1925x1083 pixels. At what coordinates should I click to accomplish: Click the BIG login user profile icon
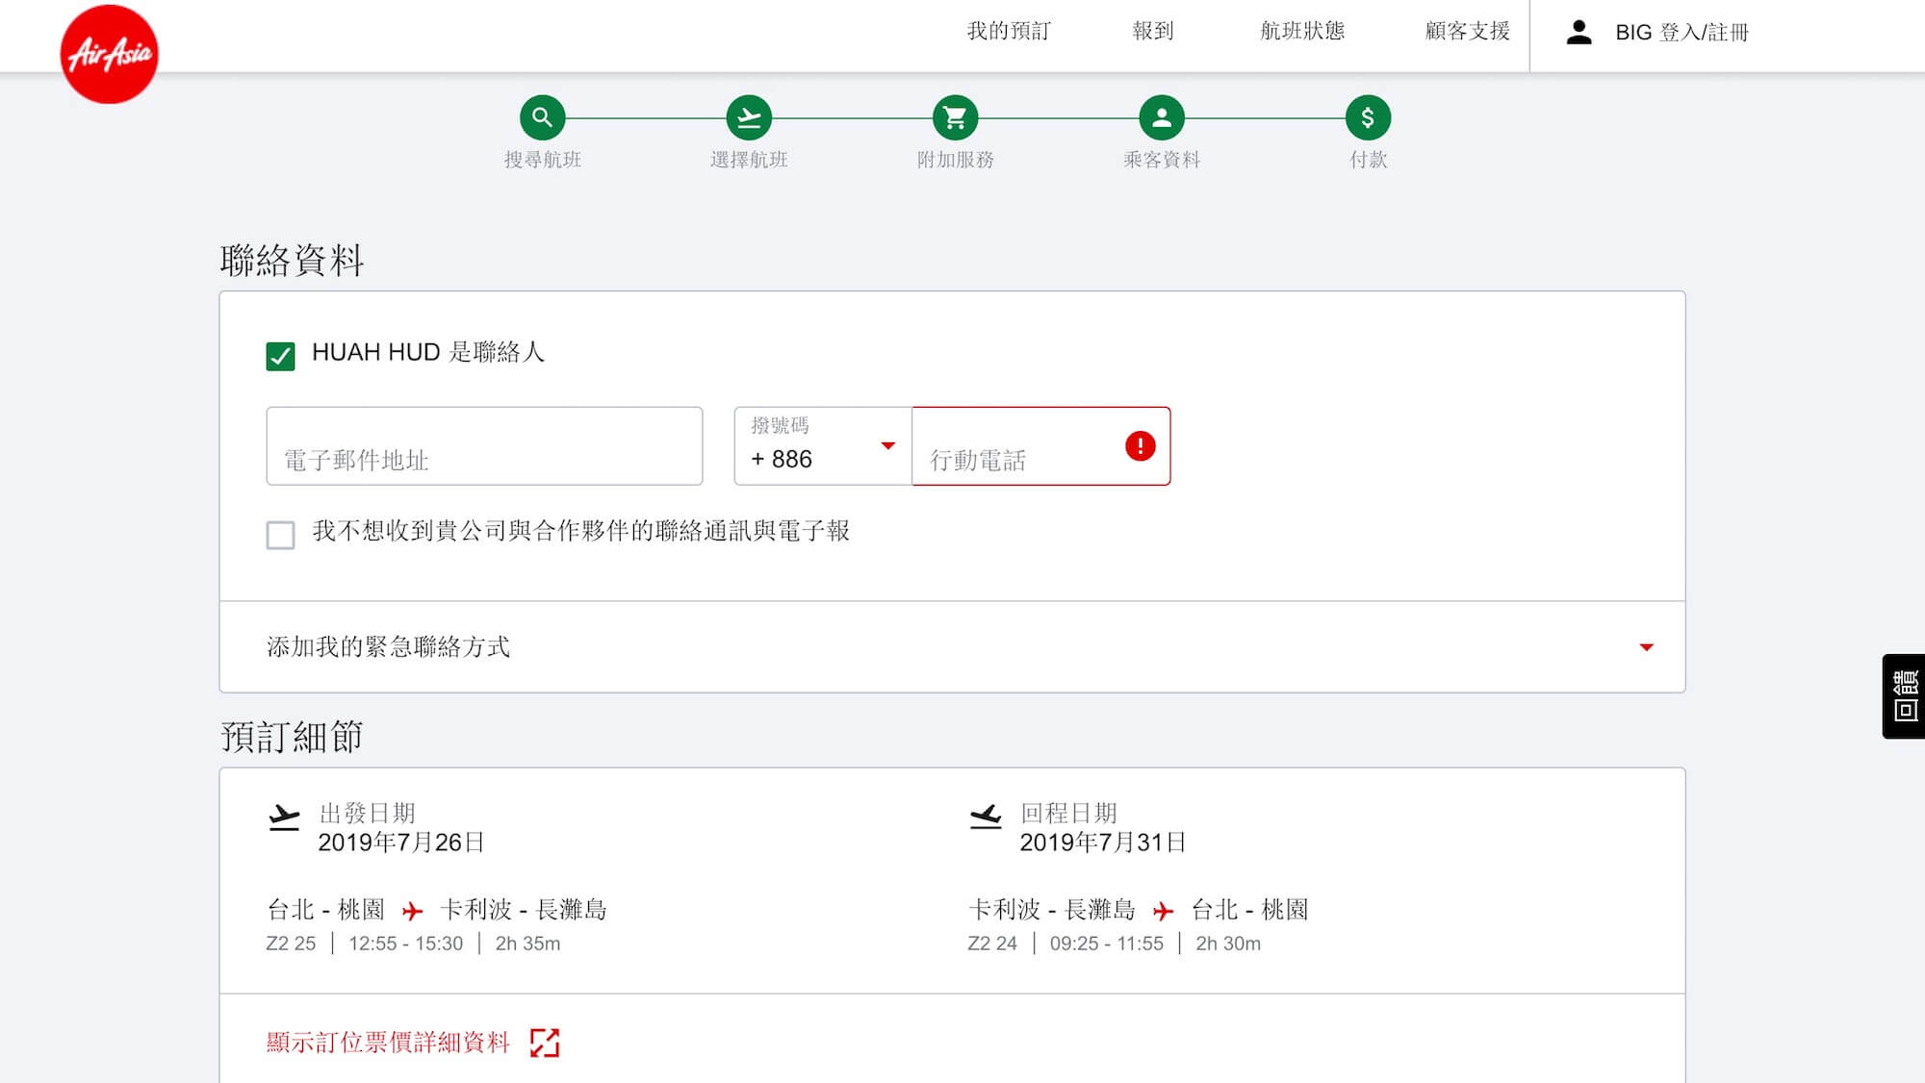[1578, 33]
